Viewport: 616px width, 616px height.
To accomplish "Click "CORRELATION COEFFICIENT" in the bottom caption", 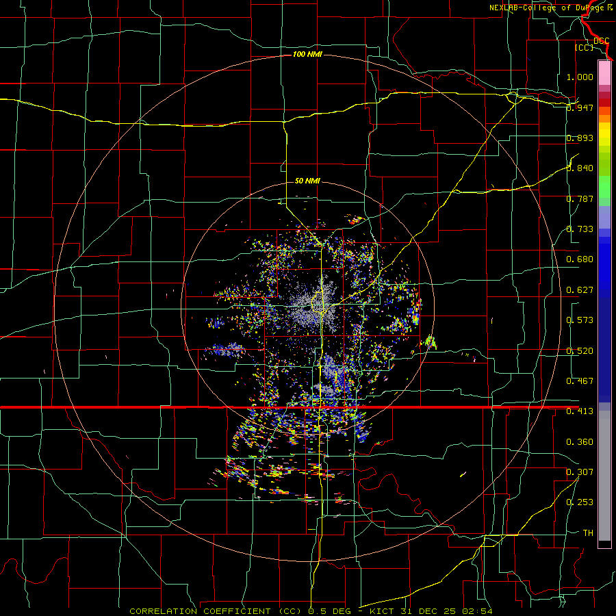I will [200, 611].
